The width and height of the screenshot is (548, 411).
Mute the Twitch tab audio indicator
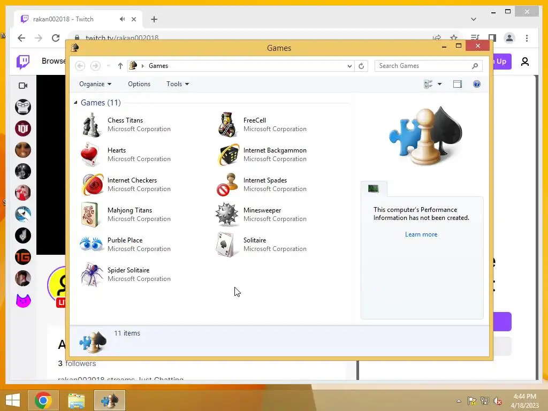(122, 19)
